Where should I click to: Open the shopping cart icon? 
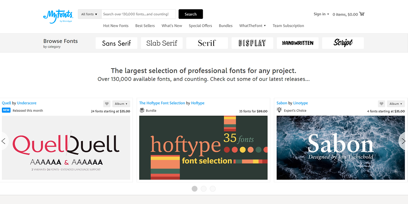pos(362,14)
